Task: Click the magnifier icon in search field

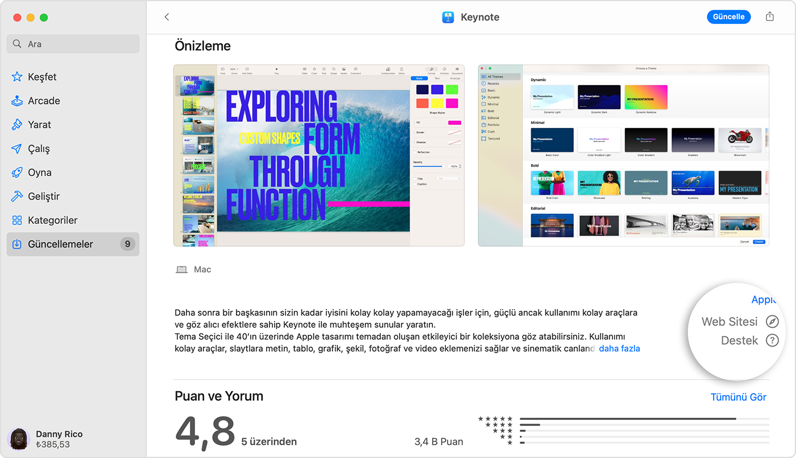Action: point(18,44)
